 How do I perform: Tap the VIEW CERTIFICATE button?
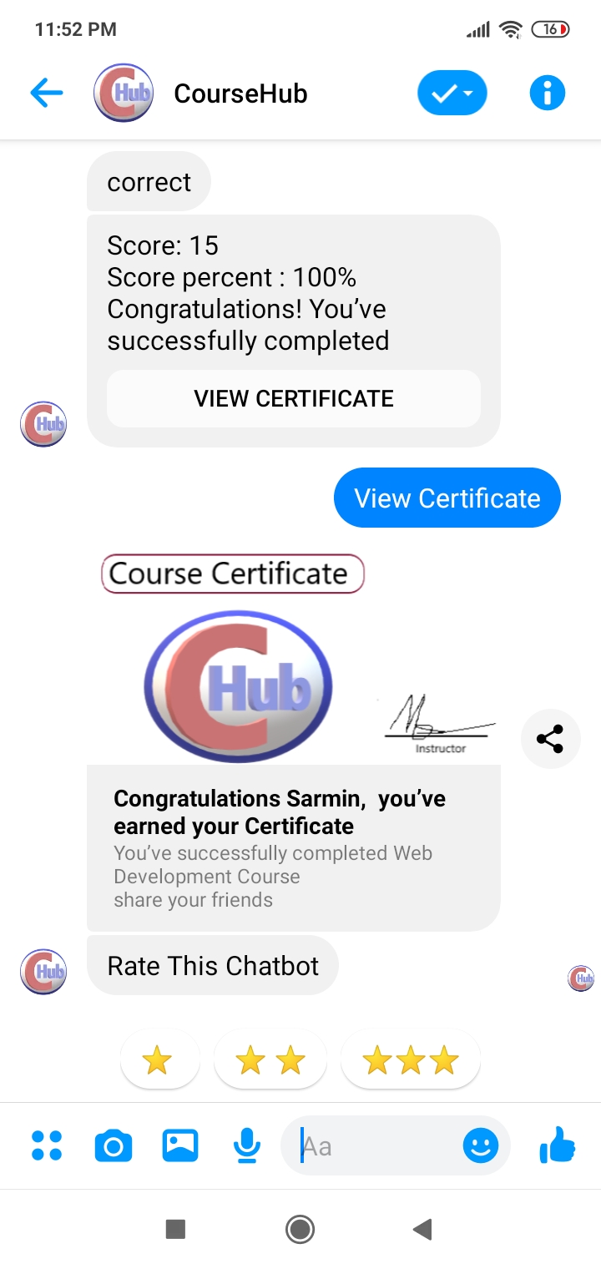click(294, 398)
